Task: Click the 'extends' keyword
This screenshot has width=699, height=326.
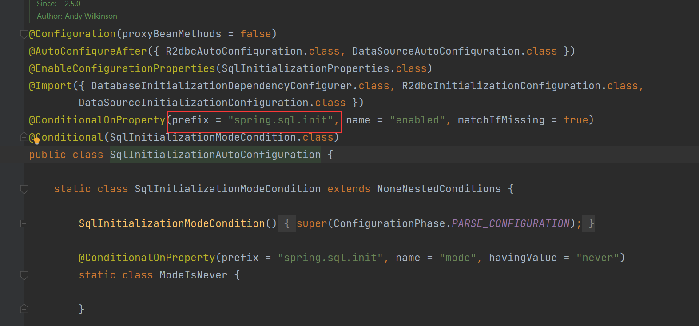Action: click(349, 189)
